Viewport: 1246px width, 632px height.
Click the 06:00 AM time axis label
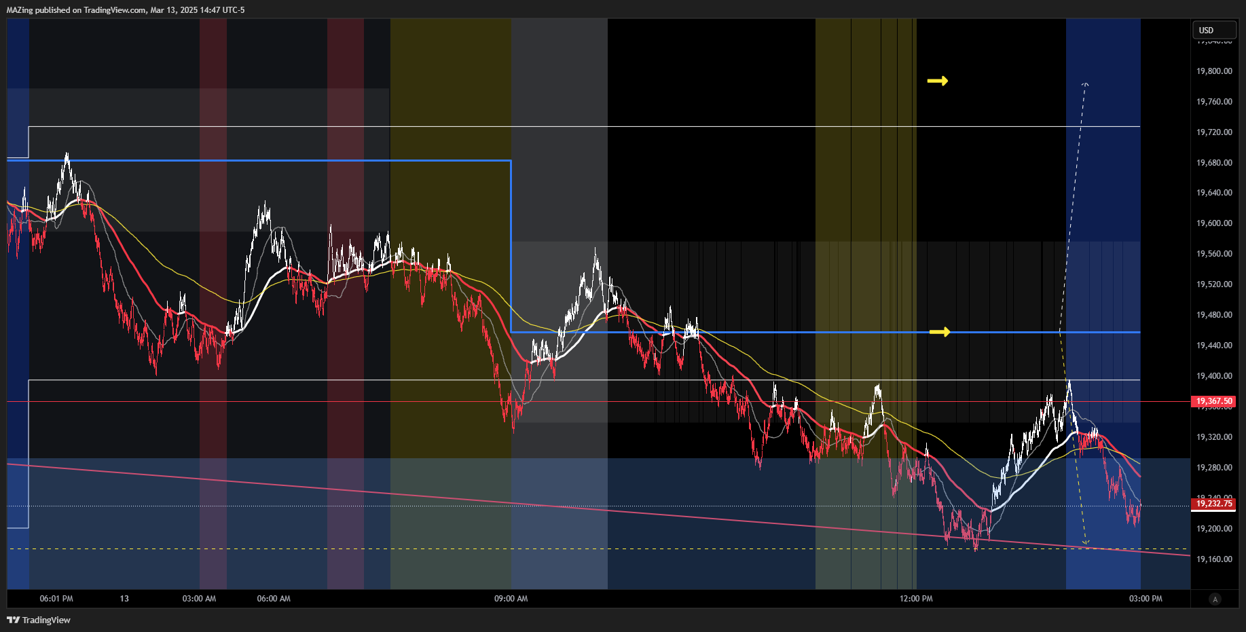click(x=274, y=599)
